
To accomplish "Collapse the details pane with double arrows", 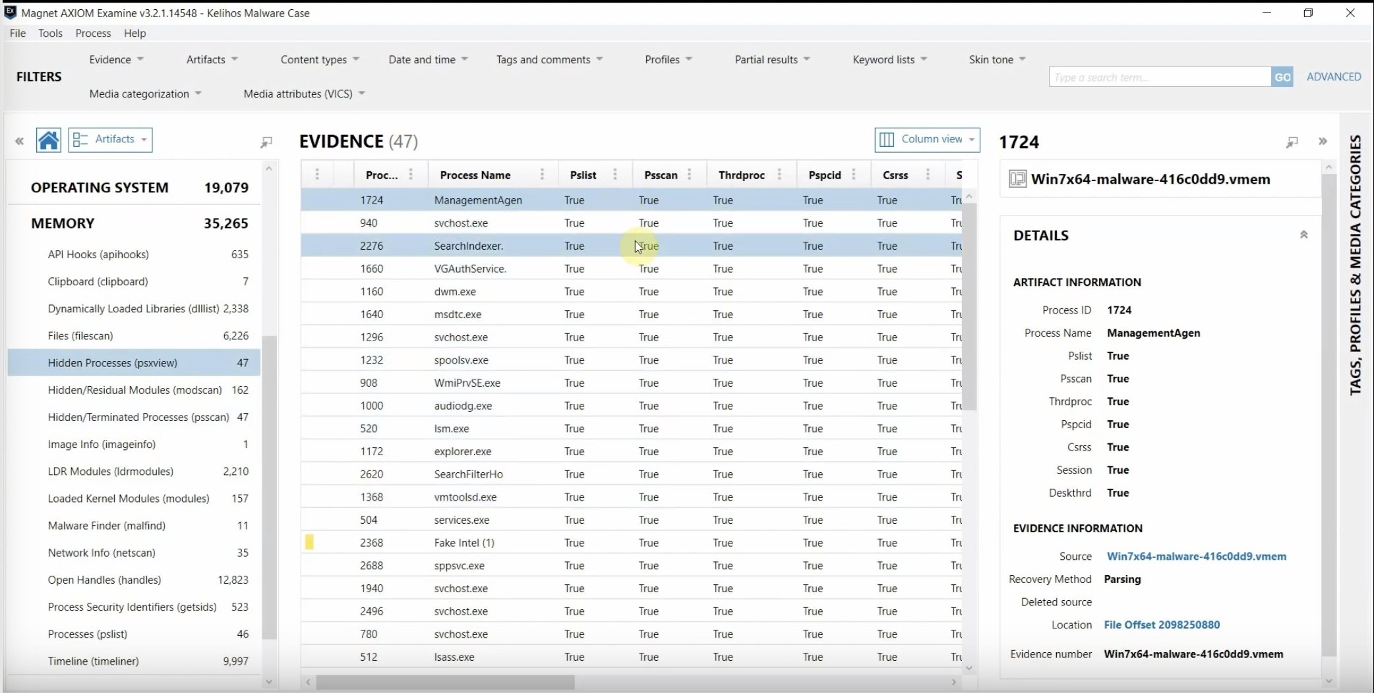I will tap(1323, 141).
